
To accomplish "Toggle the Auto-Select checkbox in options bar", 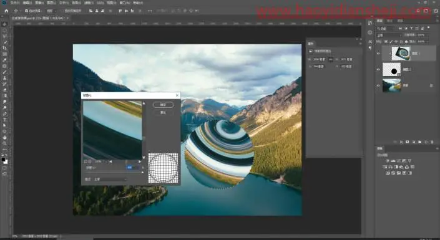I will tap(26, 11).
